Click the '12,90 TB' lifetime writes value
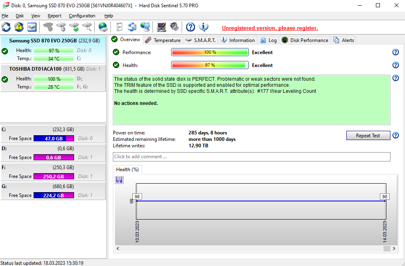This screenshot has height=266, width=405. [x=198, y=146]
